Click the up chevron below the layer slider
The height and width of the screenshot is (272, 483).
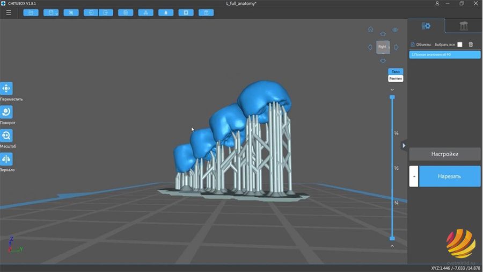(392, 246)
